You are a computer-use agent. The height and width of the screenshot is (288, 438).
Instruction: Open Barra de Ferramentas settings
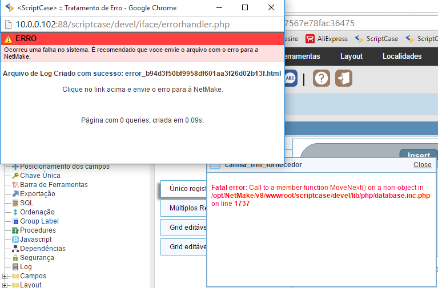click(53, 185)
